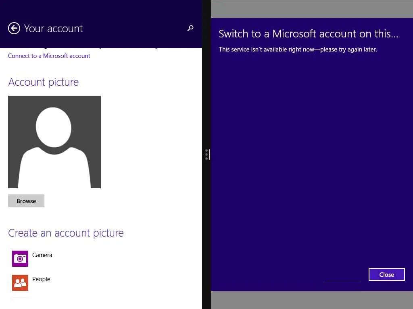The height and width of the screenshot is (309, 413).
Task: Click the Your account title
Action: [54, 29]
